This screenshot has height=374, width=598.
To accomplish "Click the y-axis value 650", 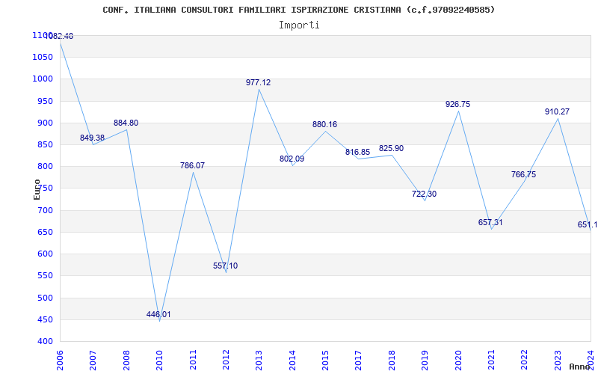I will coord(45,232).
